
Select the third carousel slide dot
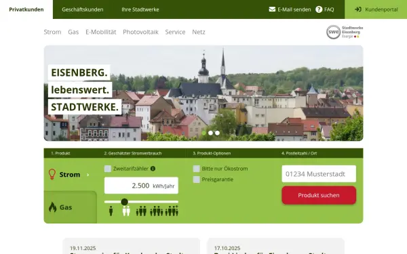pyautogui.click(x=217, y=133)
